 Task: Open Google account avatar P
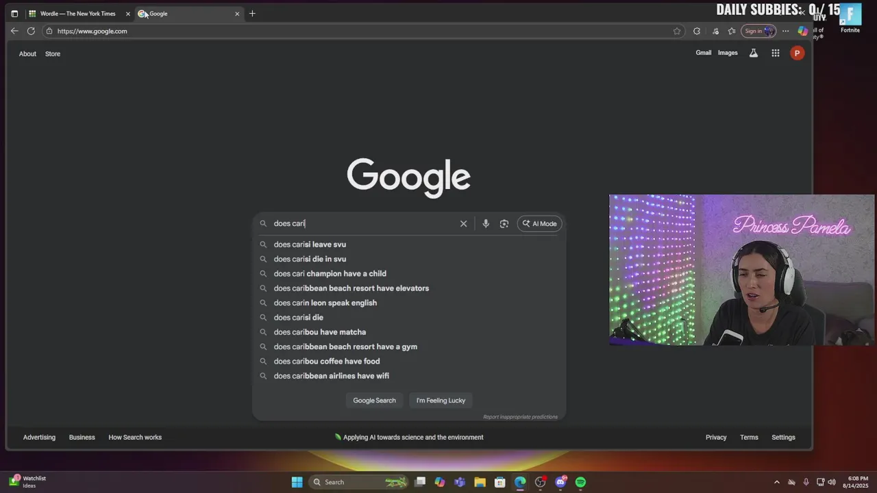[797, 53]
